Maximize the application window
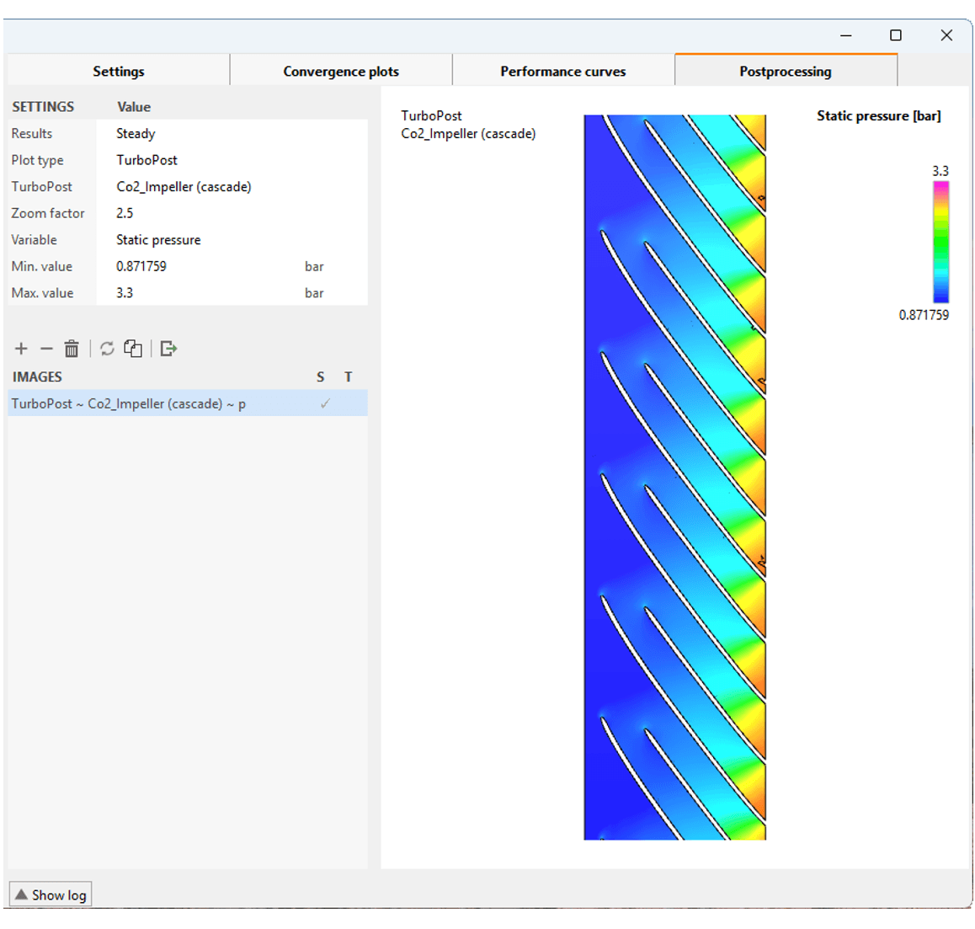Viewport: 975px width, 929px height. (895, 35)
